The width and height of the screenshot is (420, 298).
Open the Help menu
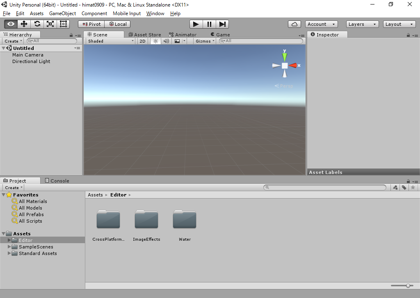pos(175,14)
